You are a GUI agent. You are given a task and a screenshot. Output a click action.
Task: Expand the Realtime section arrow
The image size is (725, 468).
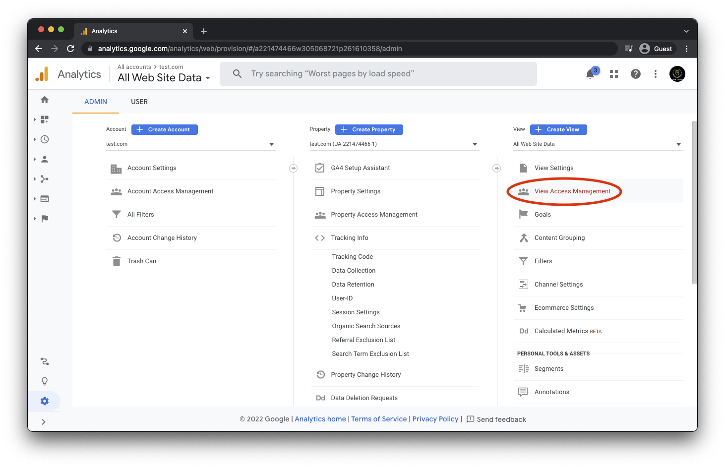tap(35, 139)
